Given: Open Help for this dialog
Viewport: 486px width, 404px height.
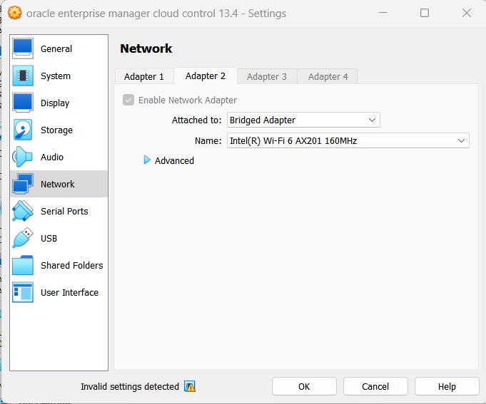Looking at the screenshot, I should 447,386.
